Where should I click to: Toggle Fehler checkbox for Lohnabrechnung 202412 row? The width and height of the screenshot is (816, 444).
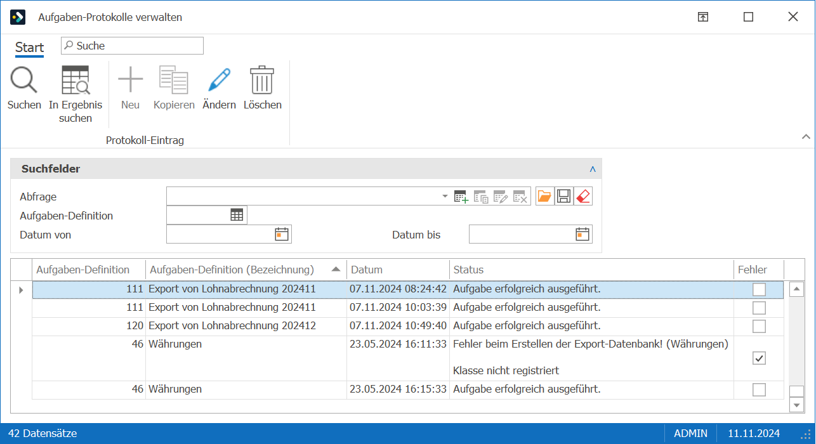point(759,326)
